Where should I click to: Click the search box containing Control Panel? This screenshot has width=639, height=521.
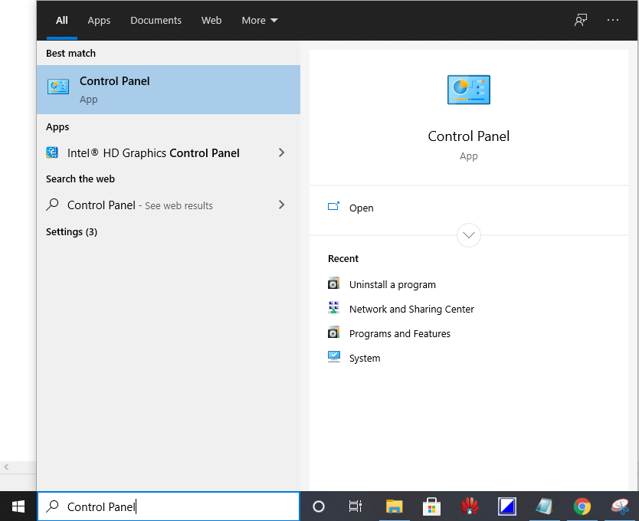click(x=169, y=506)
